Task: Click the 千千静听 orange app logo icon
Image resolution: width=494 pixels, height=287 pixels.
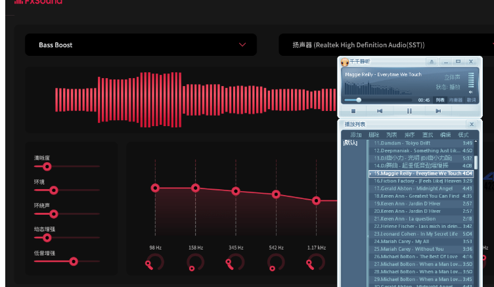Action: [x=345, y=62]
